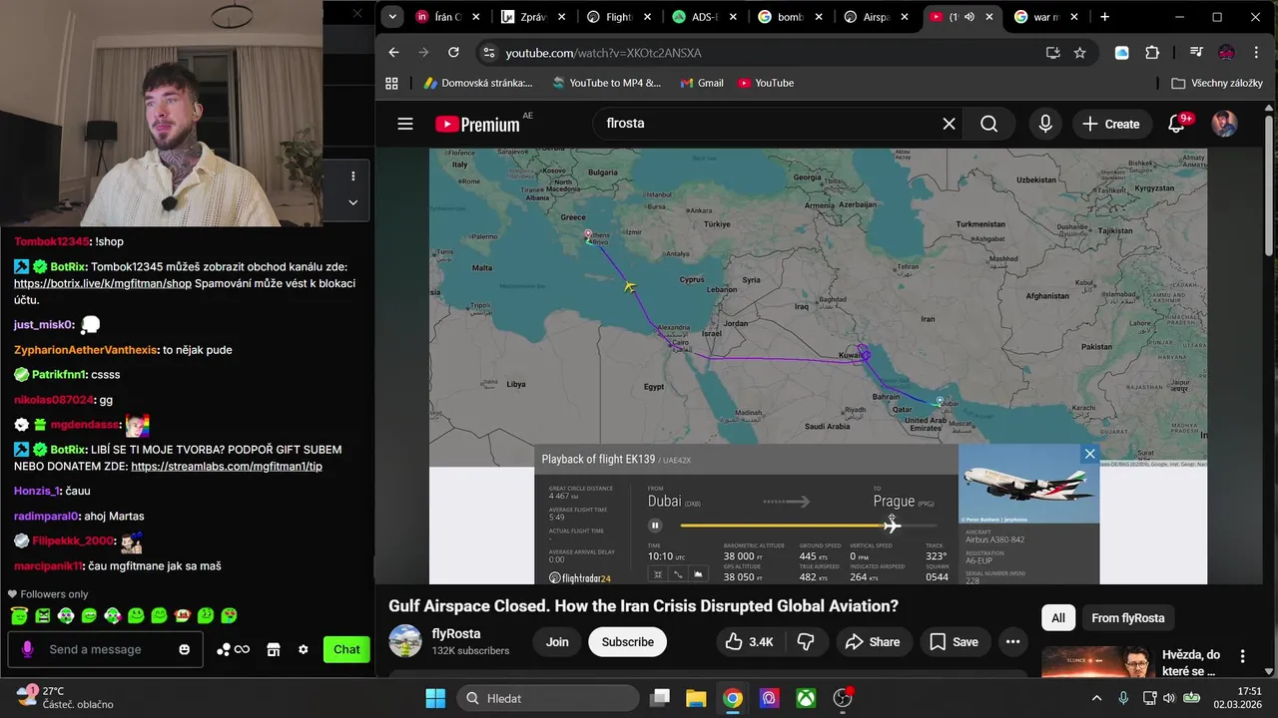1278x718 pixels.
Task: Click the Create button
Action: tap(1110, 124)
